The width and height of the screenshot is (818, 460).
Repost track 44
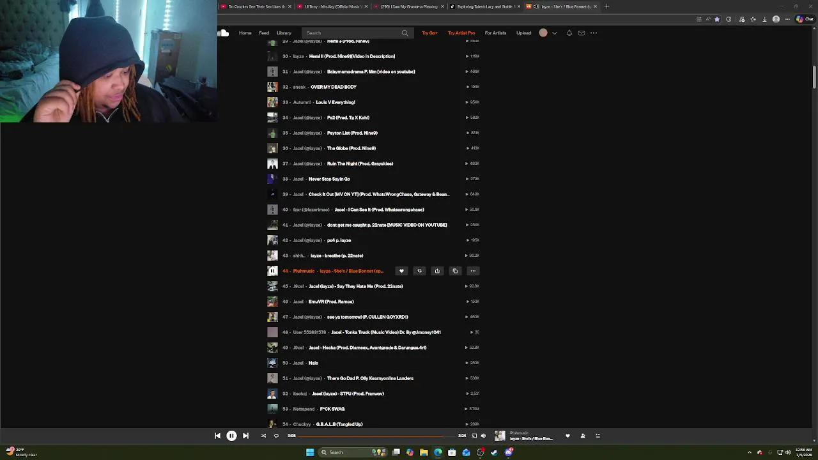click(419, 271)
